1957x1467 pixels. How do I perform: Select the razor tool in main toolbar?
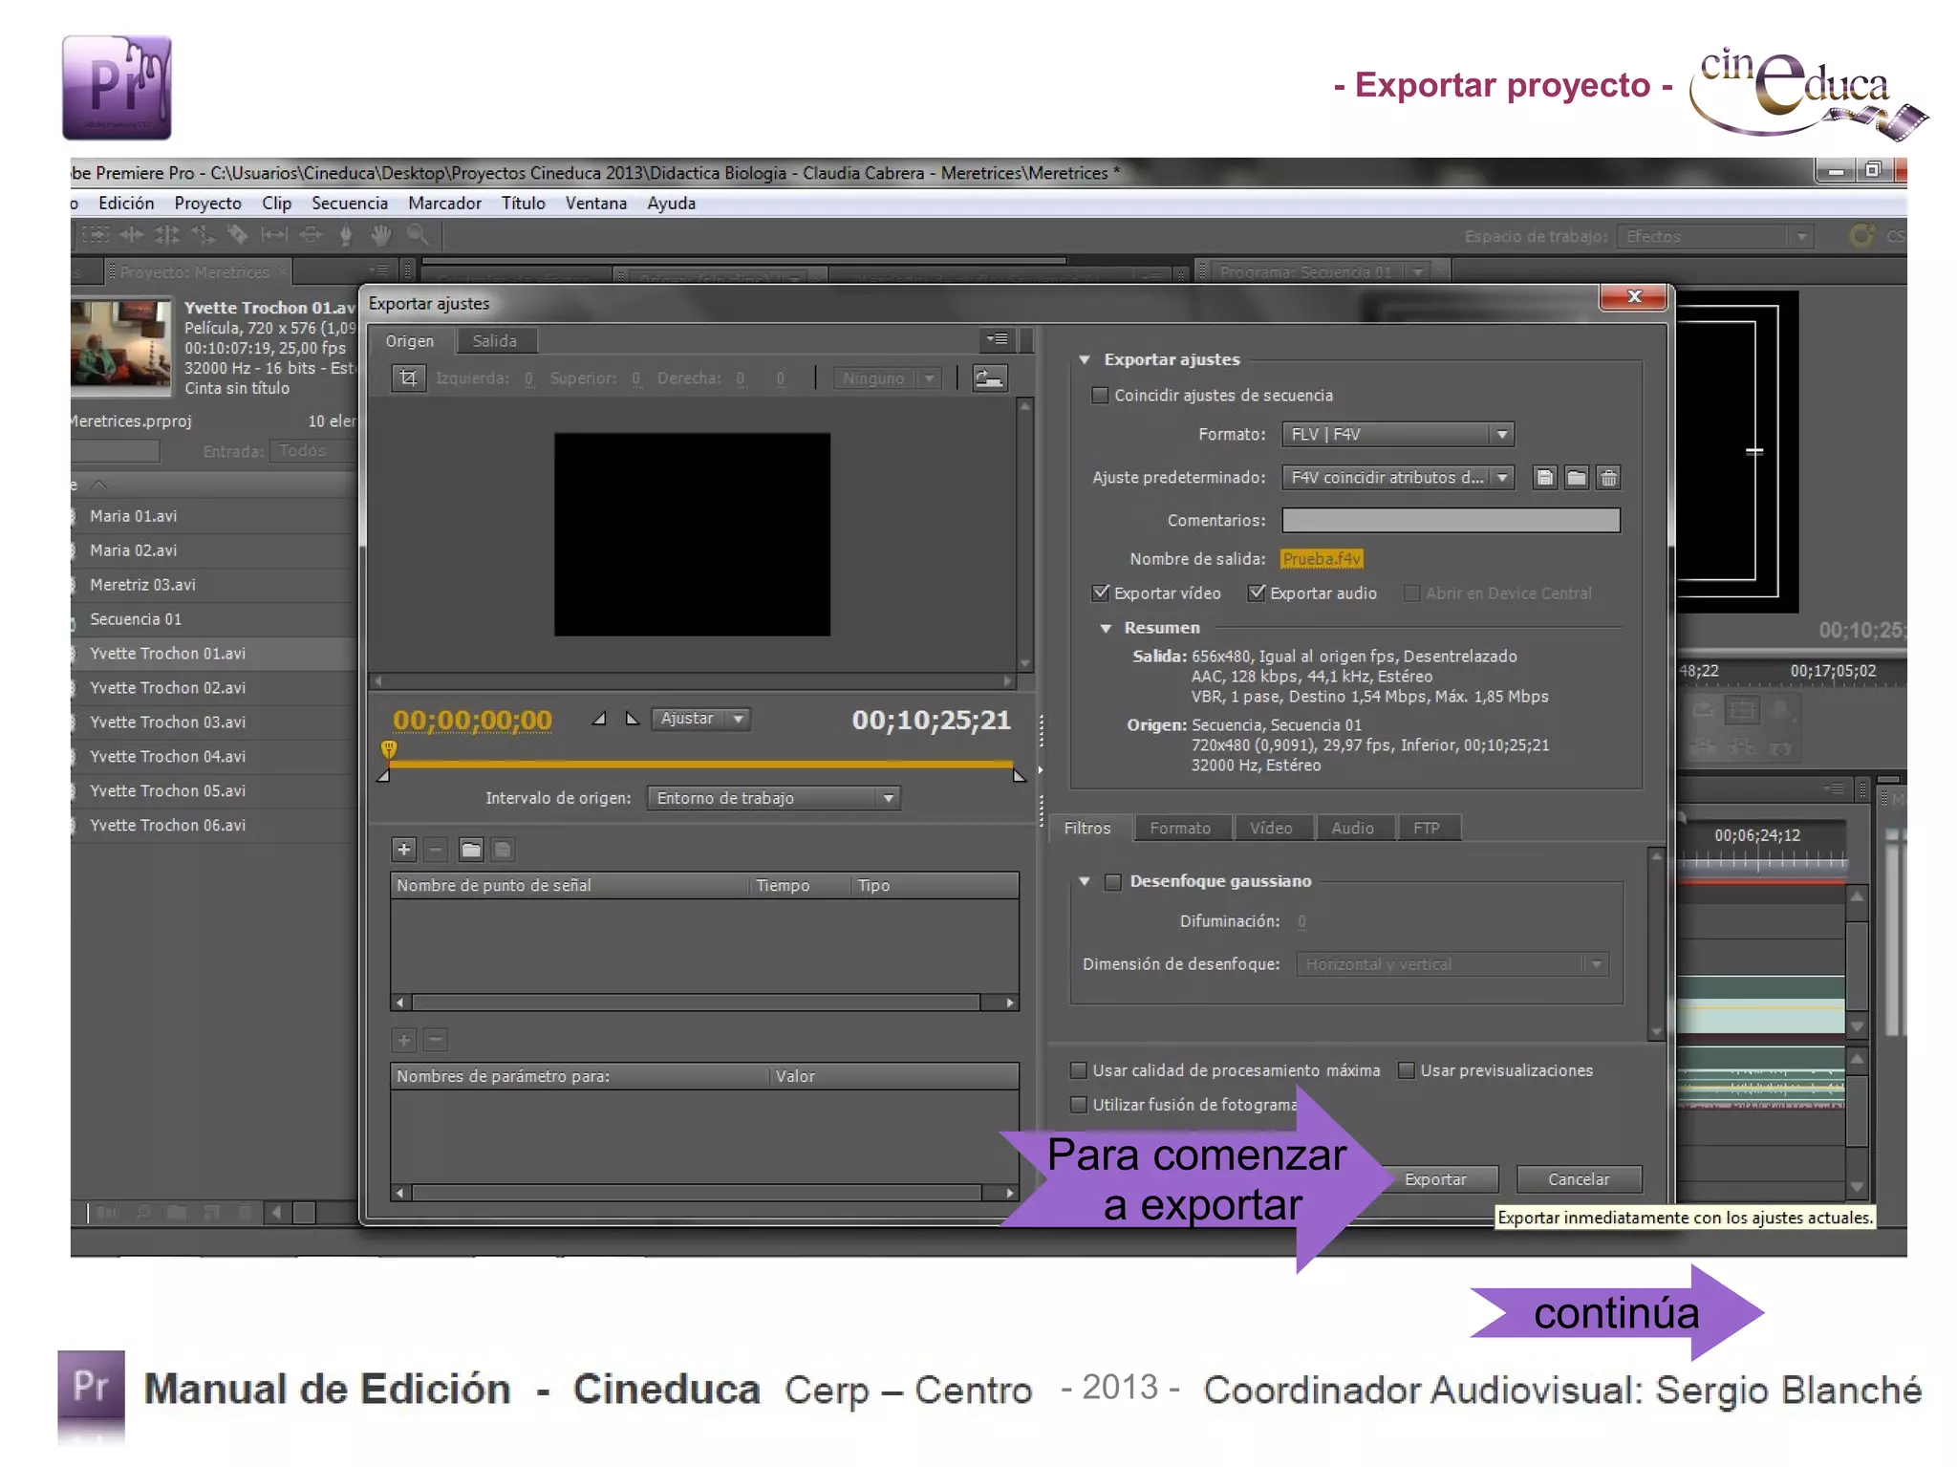pos(238,235)
